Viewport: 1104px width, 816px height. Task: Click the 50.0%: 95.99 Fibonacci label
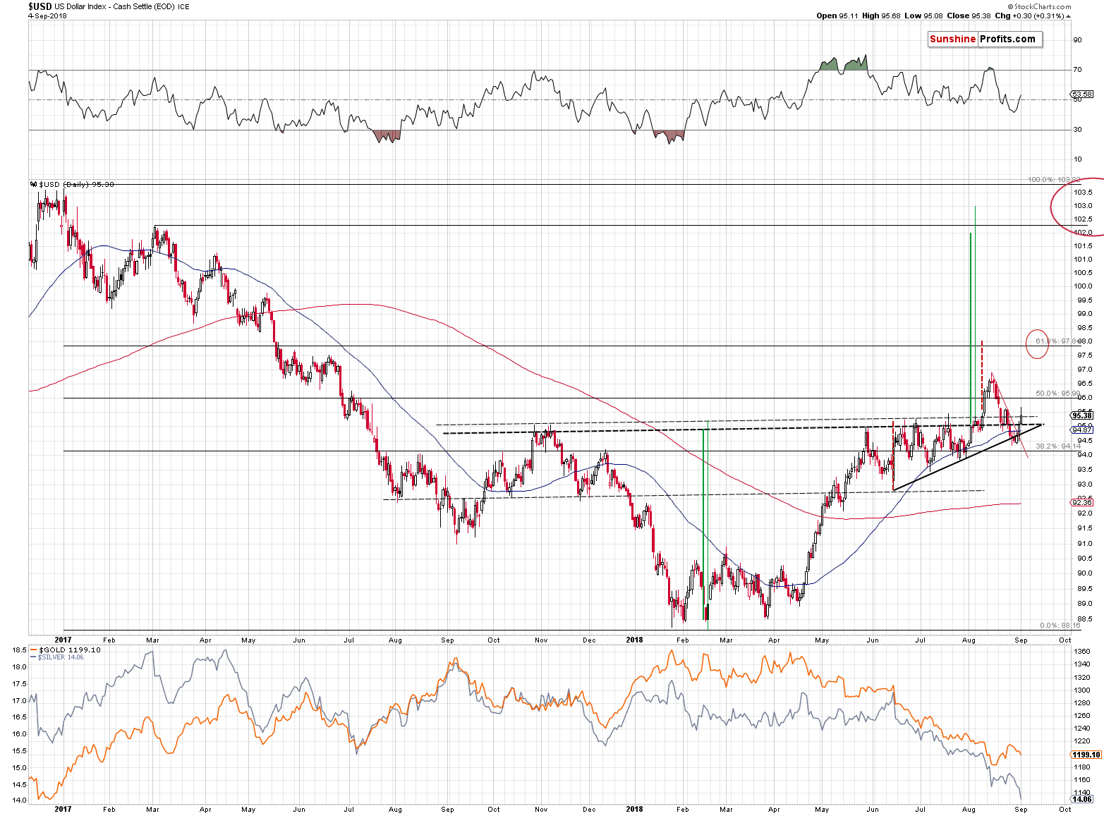(1058, 393)
